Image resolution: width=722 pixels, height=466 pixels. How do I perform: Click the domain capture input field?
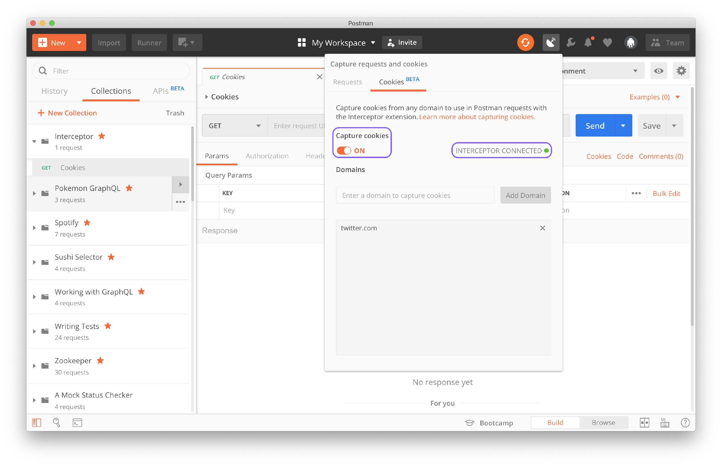pyautogui.click(x=415, y=195)
